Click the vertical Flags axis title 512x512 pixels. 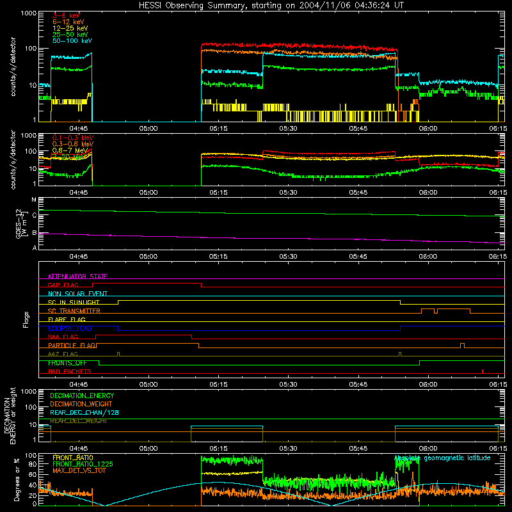(26, 319)
